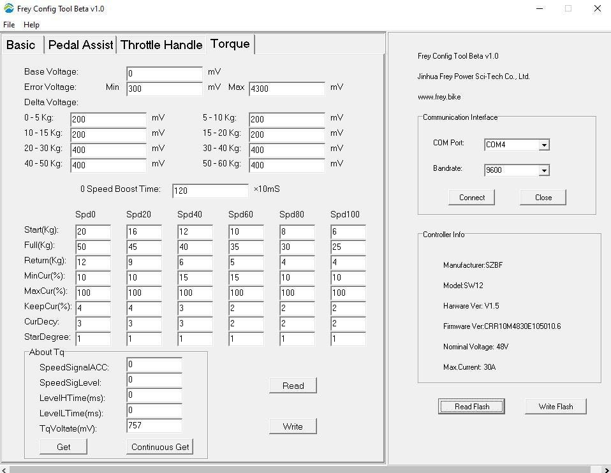This screenshot has height=473, width=611.
Task: Click the StarDegree field under Spd40
Action: coord(195,338)
